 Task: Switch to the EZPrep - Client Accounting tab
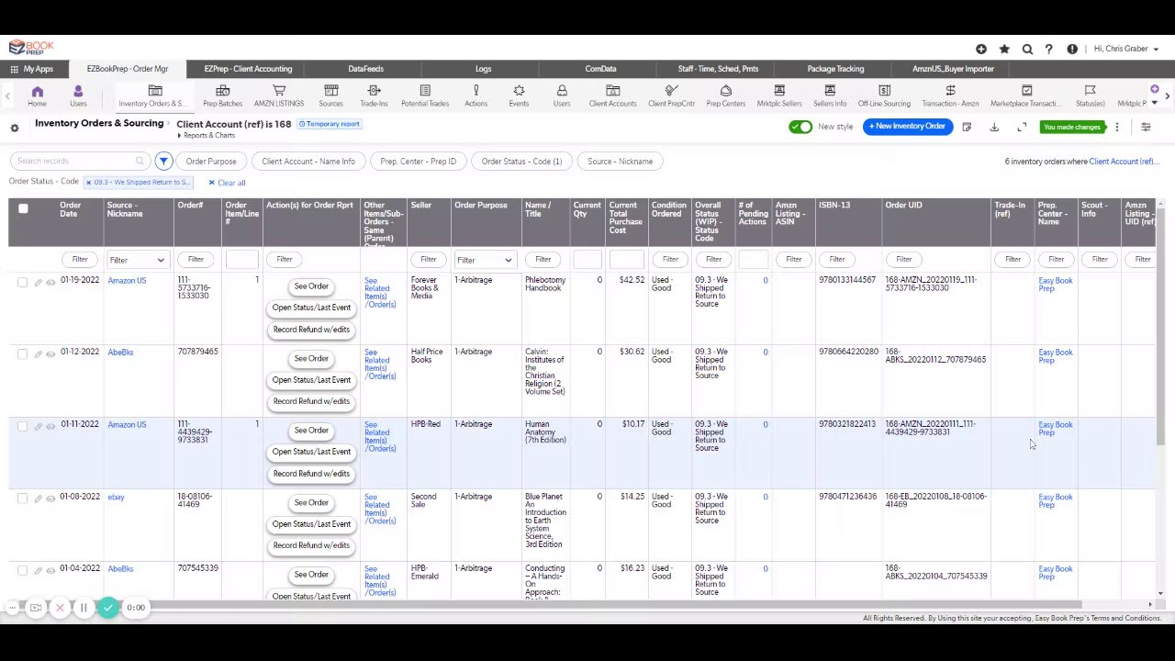tap(248, 69)
